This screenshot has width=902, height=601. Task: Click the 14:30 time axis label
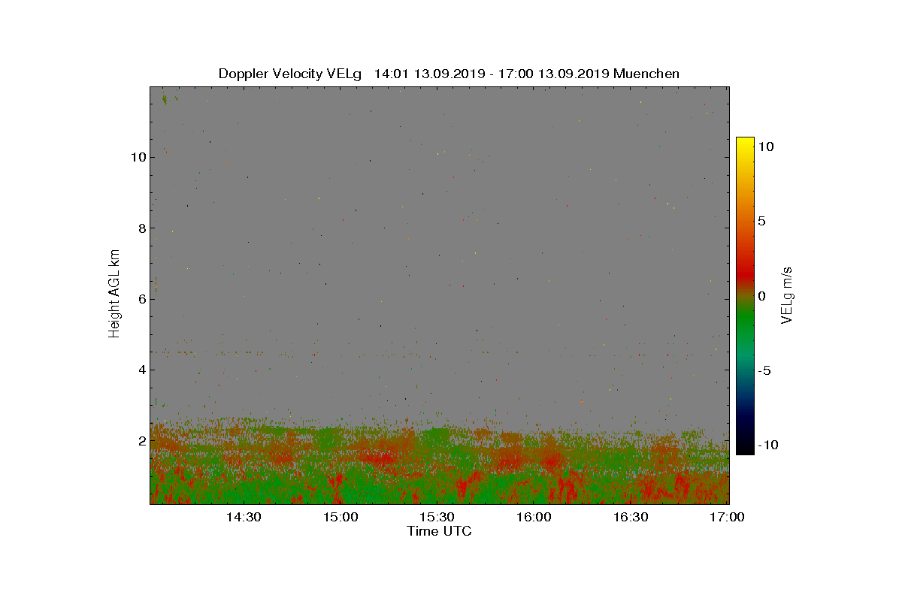tap(244, 518)
